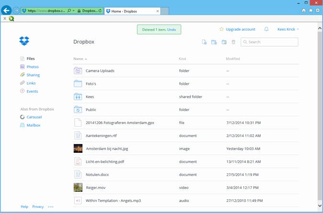Open the browser home icon
Screen dimensions: 323x213
pos(304,11)
